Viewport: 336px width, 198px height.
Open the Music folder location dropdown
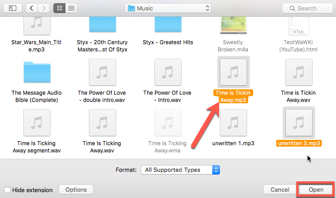[x=168, y=8]
